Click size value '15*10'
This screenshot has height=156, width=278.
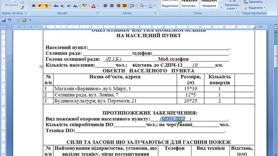(191, 88)
